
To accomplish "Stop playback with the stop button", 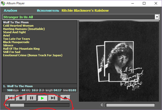I will (21, 98).
